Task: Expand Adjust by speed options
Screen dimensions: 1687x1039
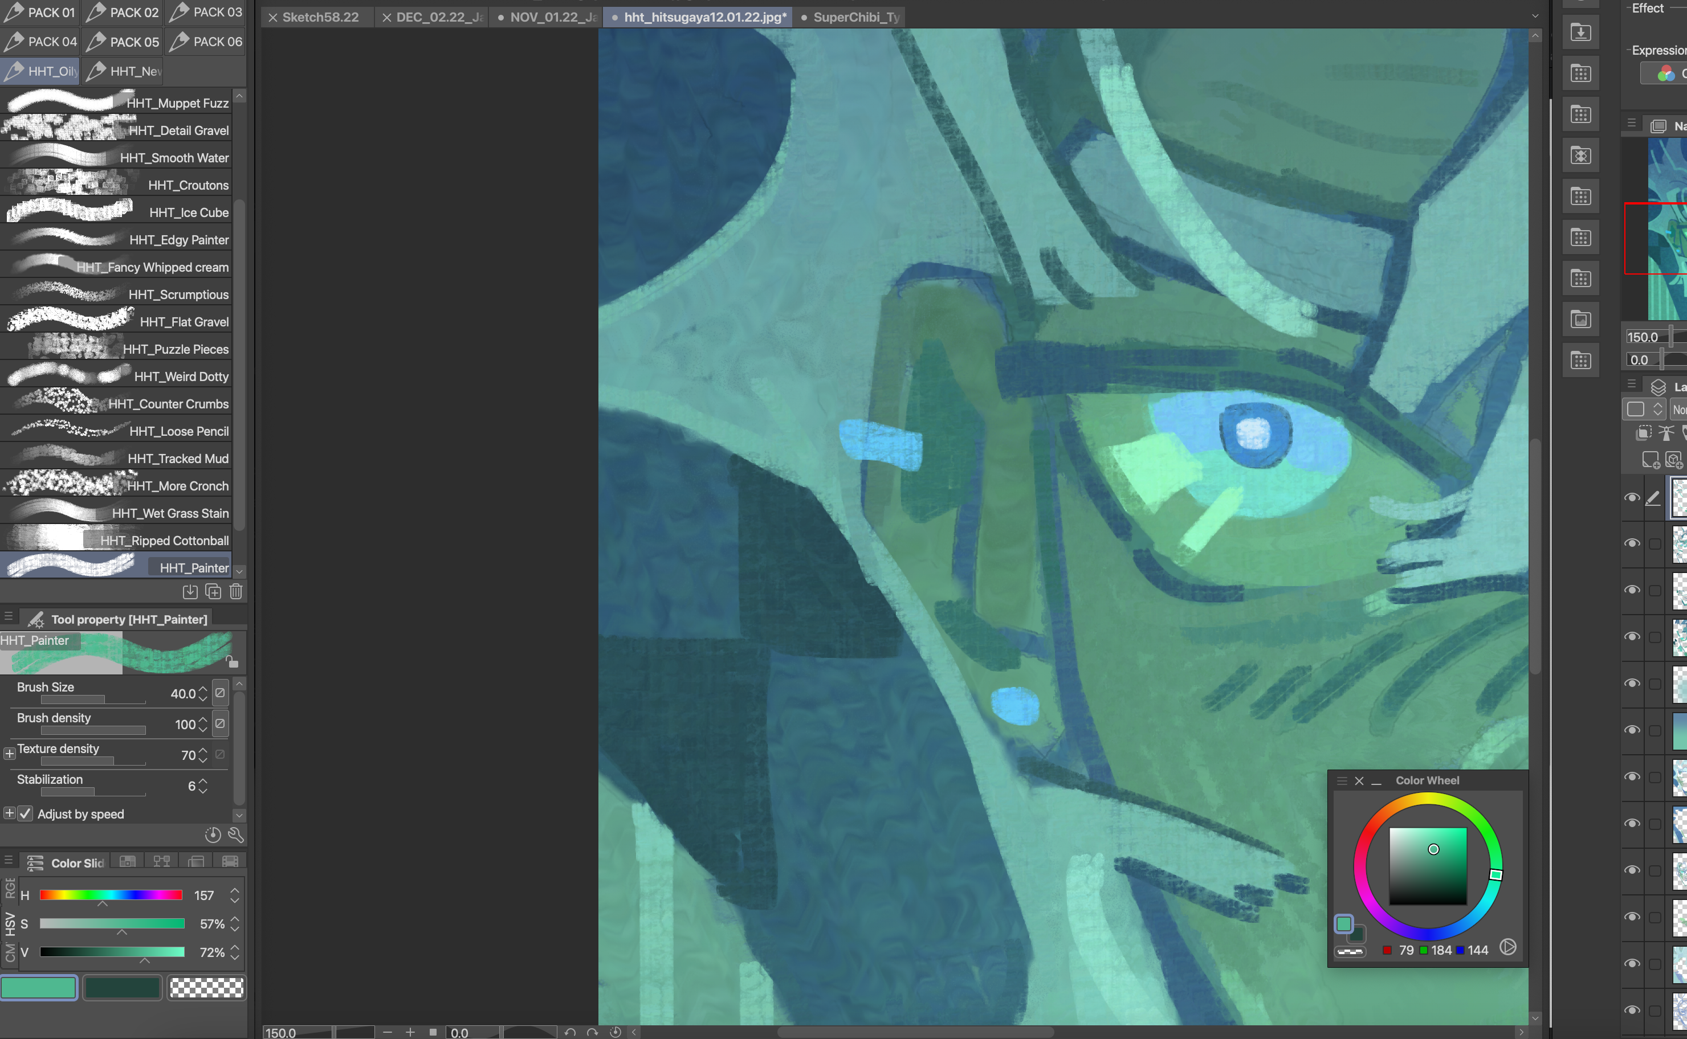Action: (9, 813)
